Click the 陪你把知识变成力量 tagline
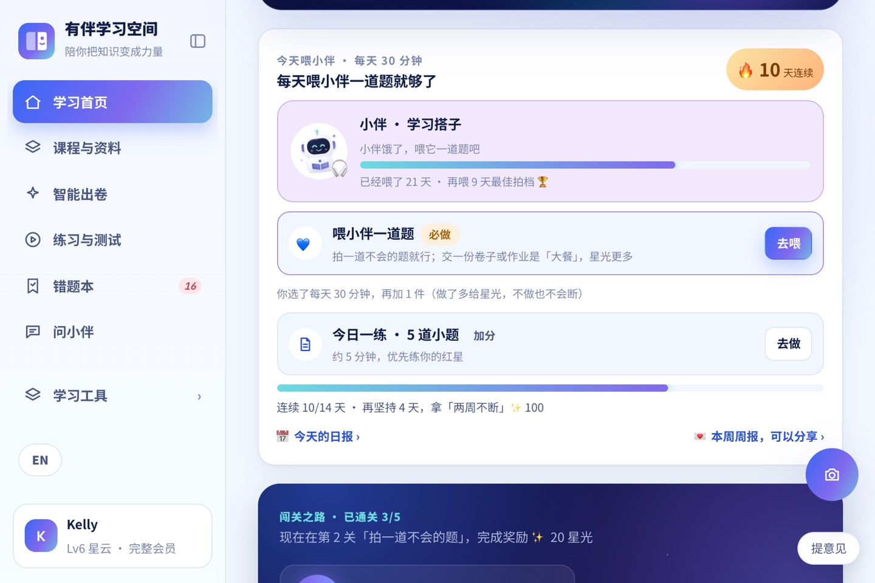Screen dimensions: 875x583 (x=114, y=52)
